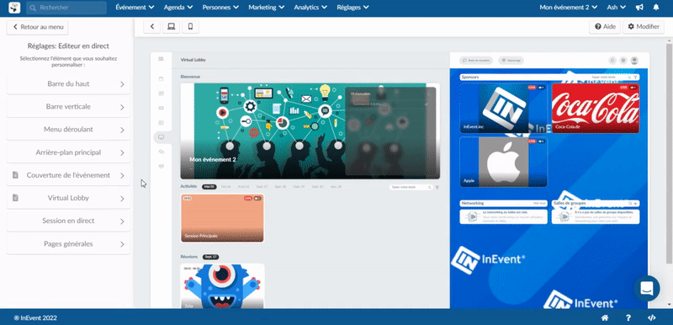Image resolution: width=673 pixels, height=325 pixels.
Task: Click the Modifier button
Action: pyautogui.click(x=644, y=27)
